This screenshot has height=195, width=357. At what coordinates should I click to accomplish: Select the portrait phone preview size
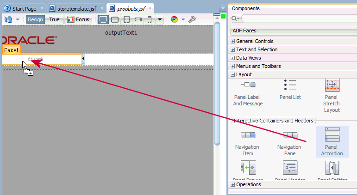click(150, 19)
